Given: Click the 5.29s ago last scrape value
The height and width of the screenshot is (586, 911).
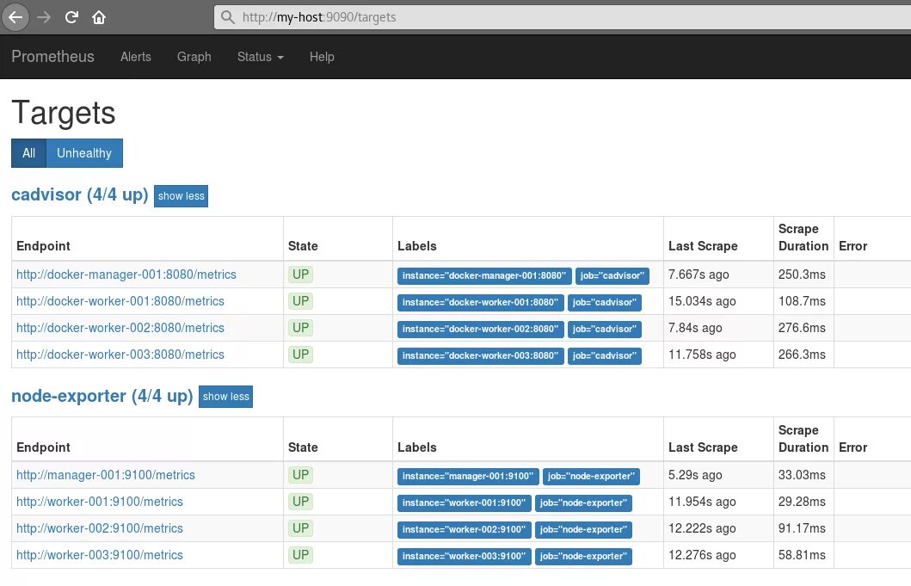Looking at the screenshot, I should point(695,475).
